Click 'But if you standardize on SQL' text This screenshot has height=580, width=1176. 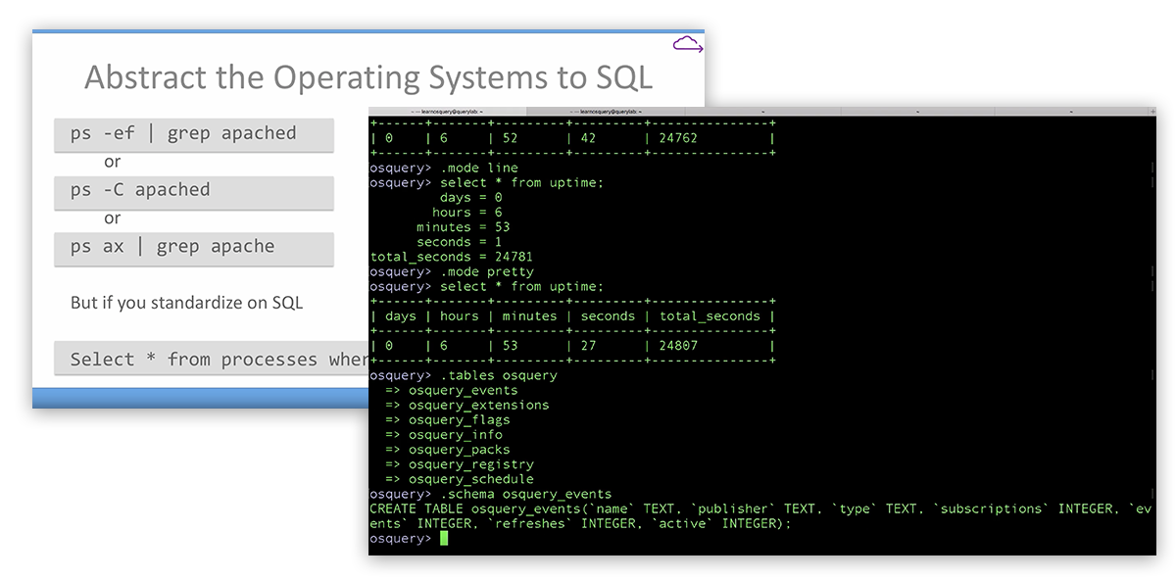click(x=186, y=303)
